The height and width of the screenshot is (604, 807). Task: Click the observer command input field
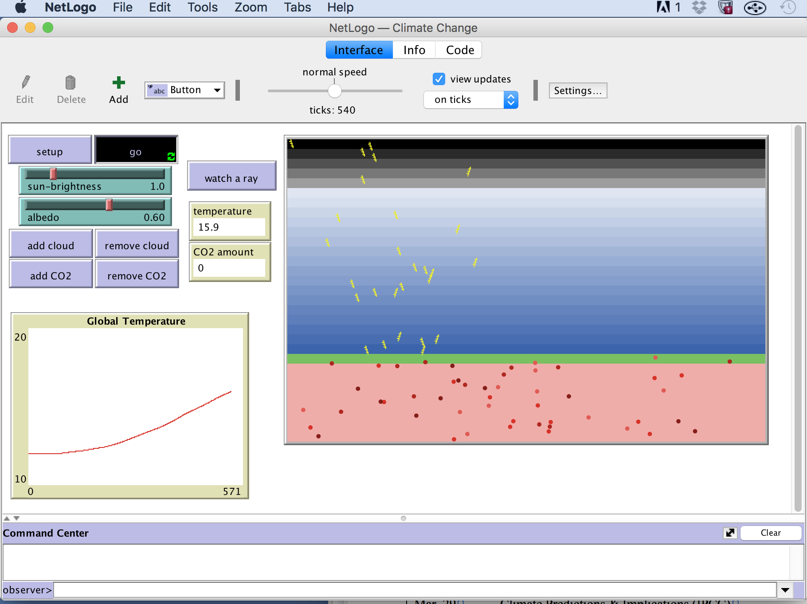point(415,590)
